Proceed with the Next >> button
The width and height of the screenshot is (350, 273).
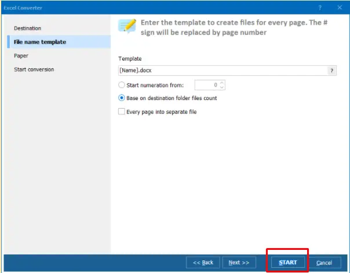(239, 263)
